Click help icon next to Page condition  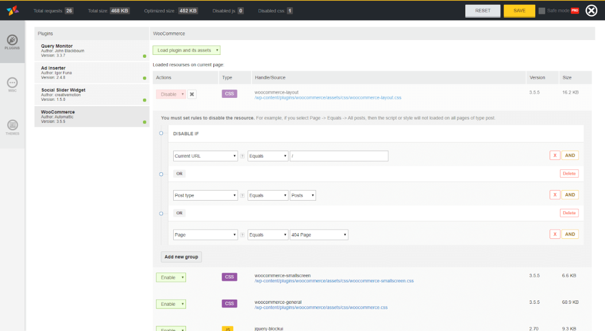click(x=242, y=235)
